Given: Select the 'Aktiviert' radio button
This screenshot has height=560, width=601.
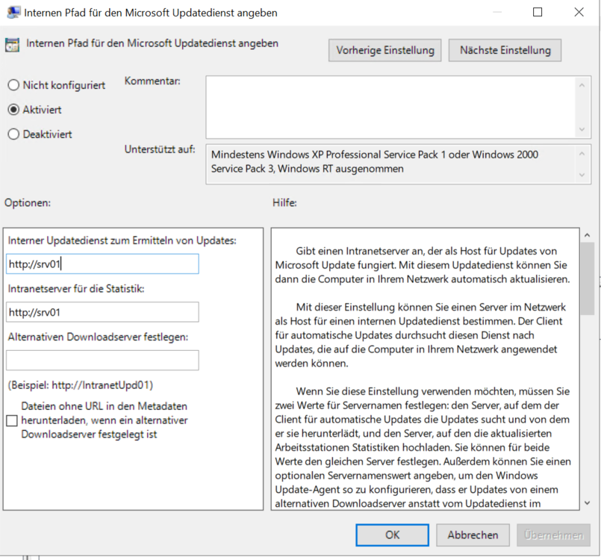Looking at the screenshot, I should click(x=13, y=110).
